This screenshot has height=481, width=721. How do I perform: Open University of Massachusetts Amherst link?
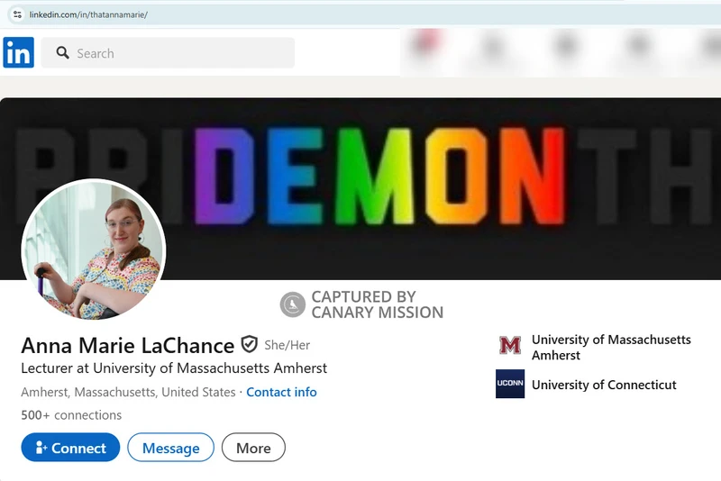point(611,348)
